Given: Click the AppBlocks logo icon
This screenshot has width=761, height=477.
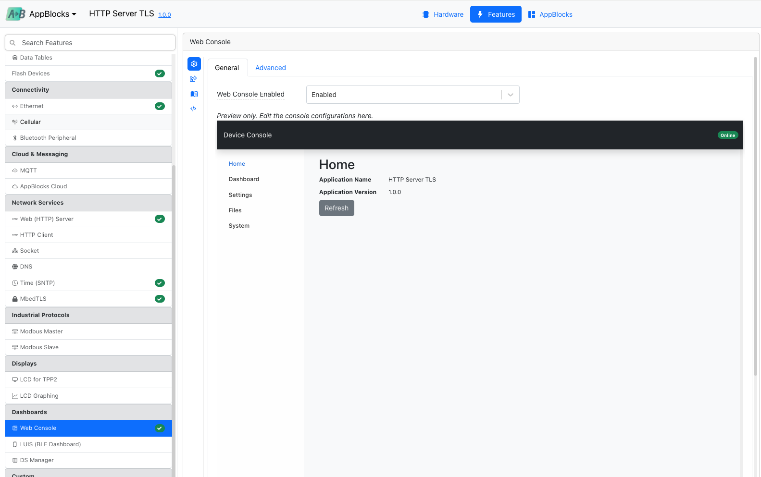Looking at the screenshot, I should (15, 14).
